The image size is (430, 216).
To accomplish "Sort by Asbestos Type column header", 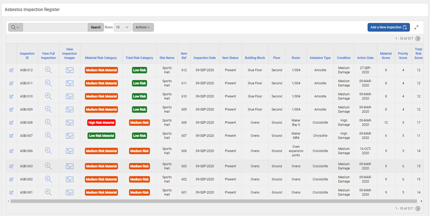I will [x=320, y=58].
